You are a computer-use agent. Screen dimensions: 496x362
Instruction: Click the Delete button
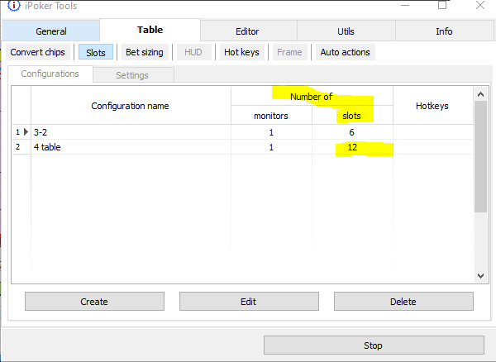click(x=403, y=302)
